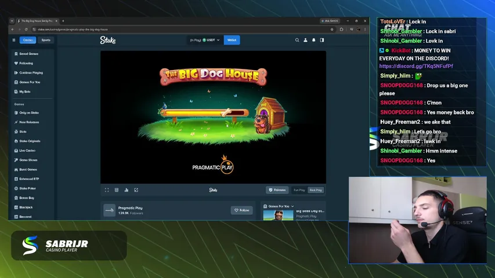Open the Fairness button
Screen dimensions: 495x278
click(277, 190)
